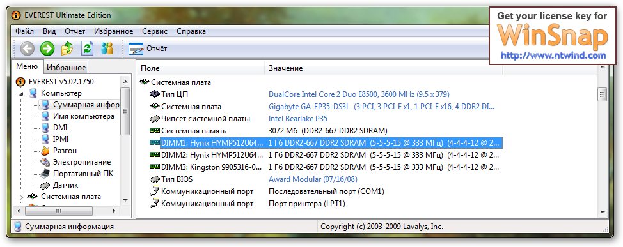Open the Intel Bearlake P35 link

coord(297,119)
